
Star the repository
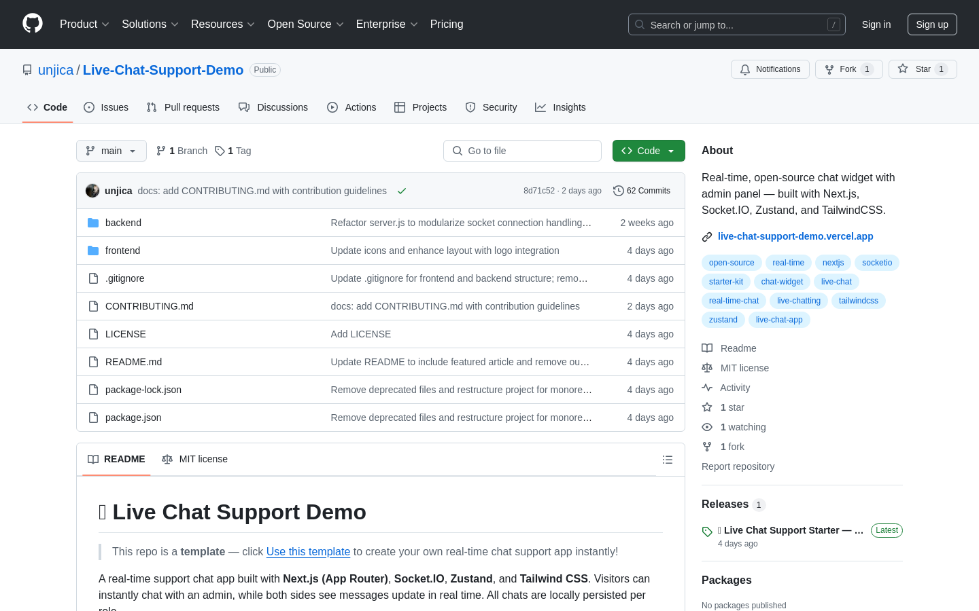coord(923,69)
